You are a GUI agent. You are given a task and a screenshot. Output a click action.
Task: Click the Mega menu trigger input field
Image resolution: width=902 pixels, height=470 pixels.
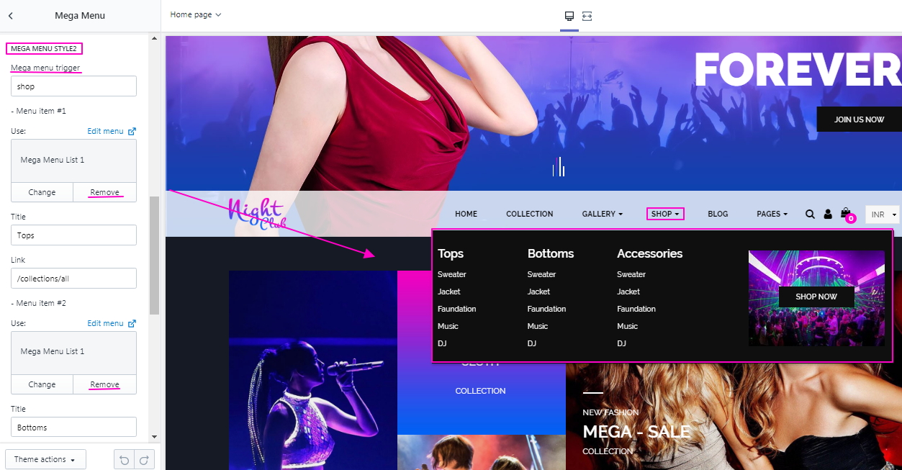pos(73,86)
